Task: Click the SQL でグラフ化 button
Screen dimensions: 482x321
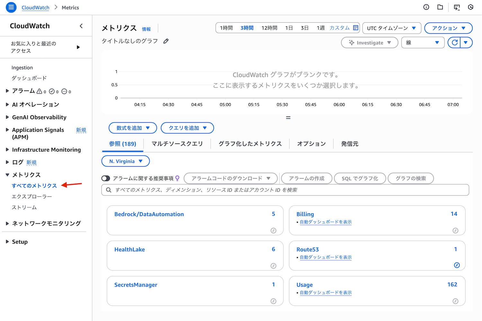Action: [x=360, y=178]
